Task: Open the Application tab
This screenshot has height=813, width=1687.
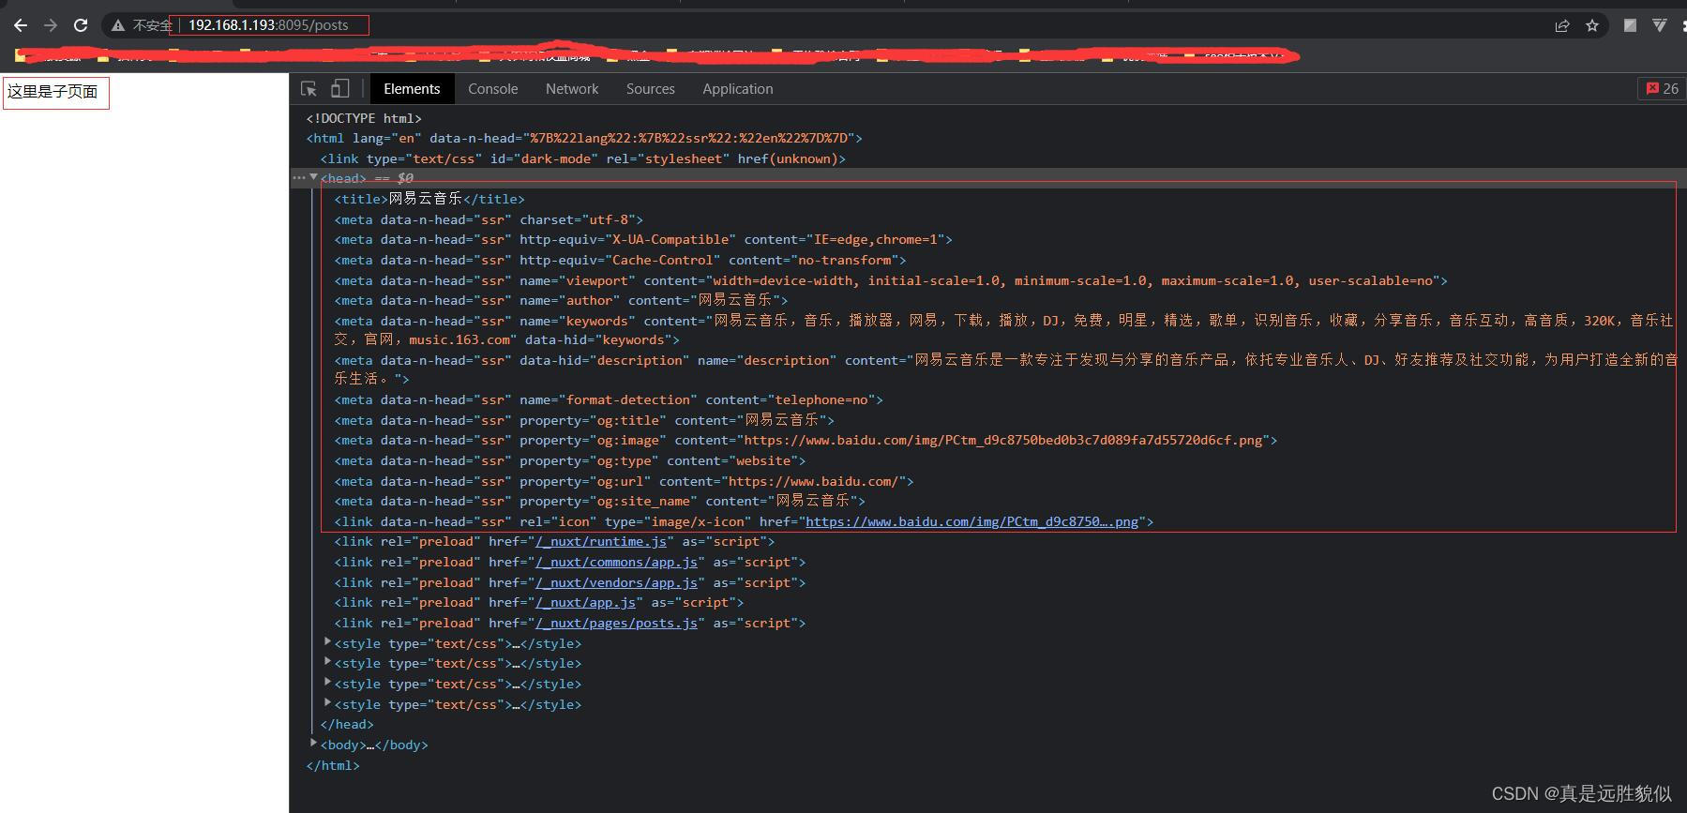Action: pyautogui.click(x=738, y=88)
